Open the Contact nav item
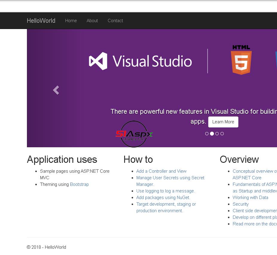277x255 pixels. [x=115, y=21]
